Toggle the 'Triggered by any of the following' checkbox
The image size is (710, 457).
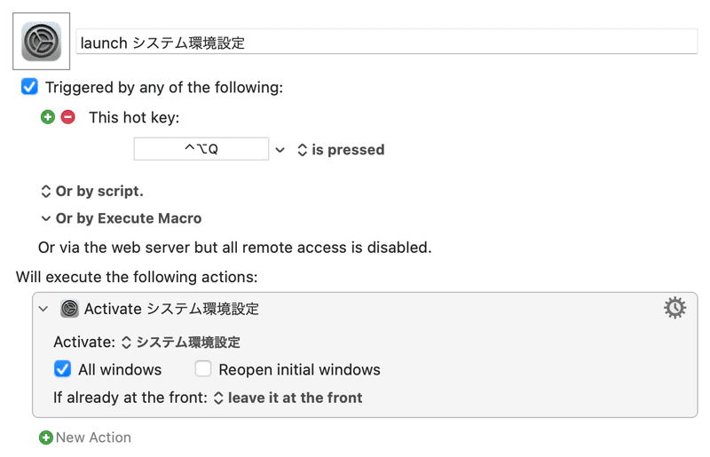click(29, 86)
